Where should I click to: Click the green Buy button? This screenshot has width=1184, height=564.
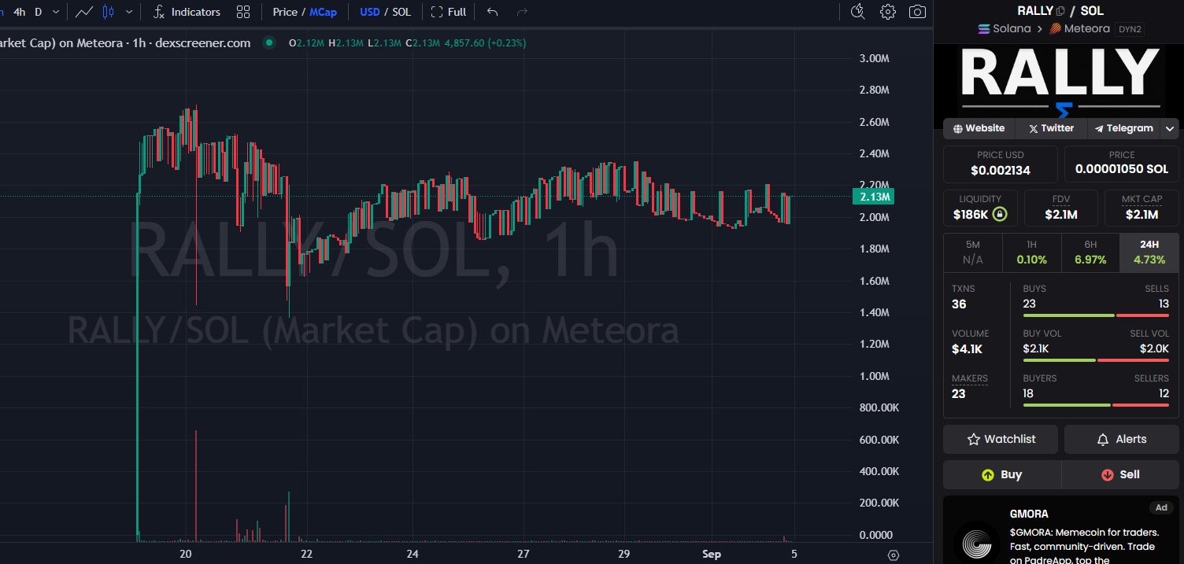[x=1001, y=474]
